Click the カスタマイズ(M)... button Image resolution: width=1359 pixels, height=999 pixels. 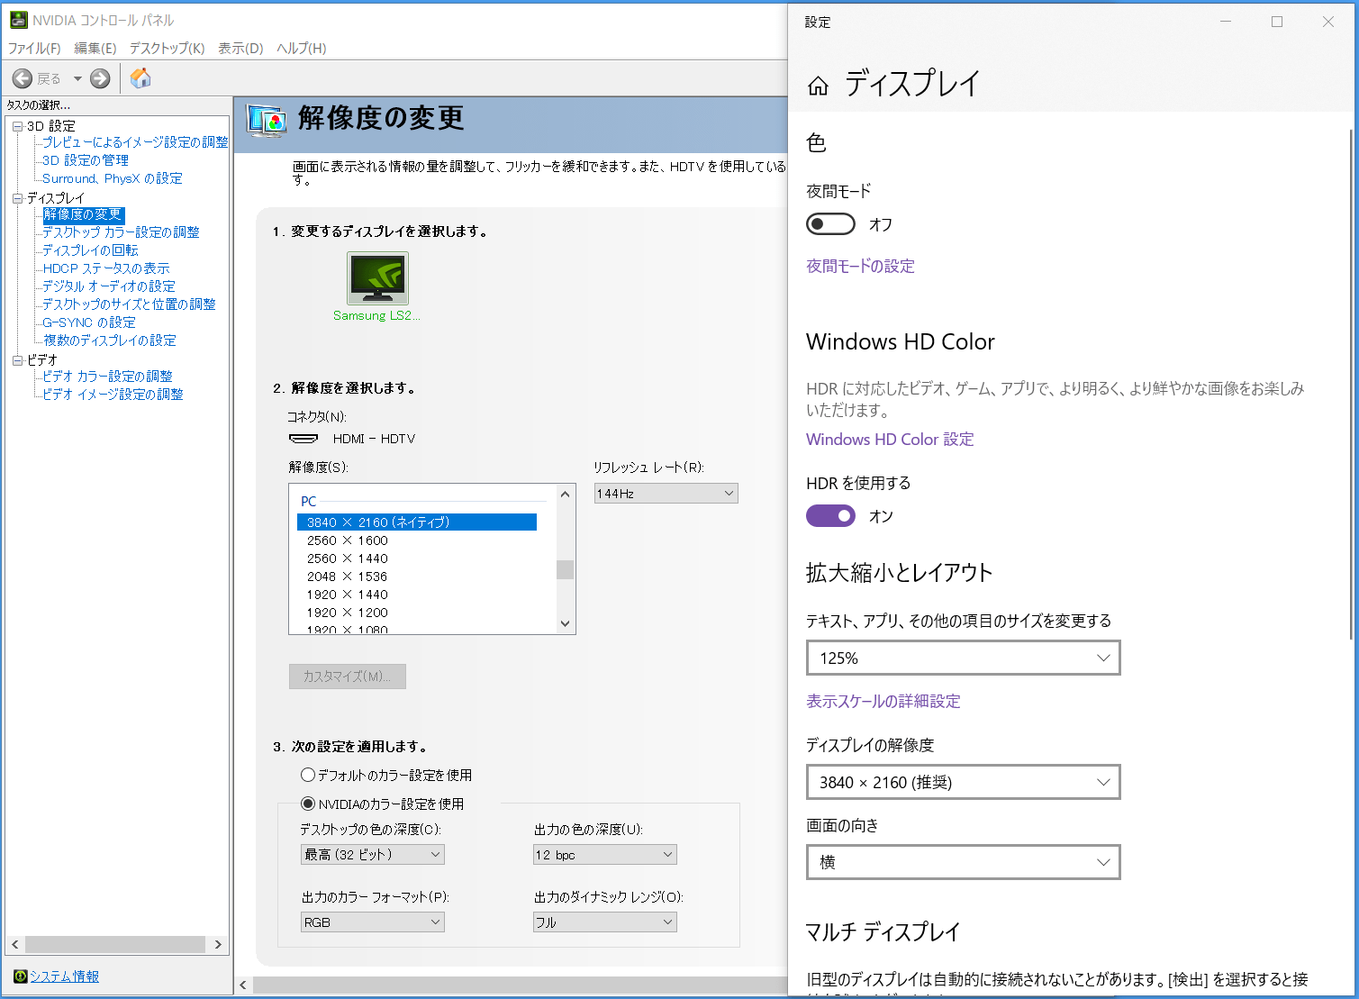point(348,677)
